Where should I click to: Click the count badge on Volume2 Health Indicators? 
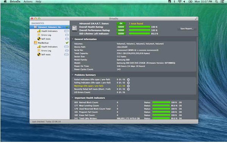tap(66, 31)
